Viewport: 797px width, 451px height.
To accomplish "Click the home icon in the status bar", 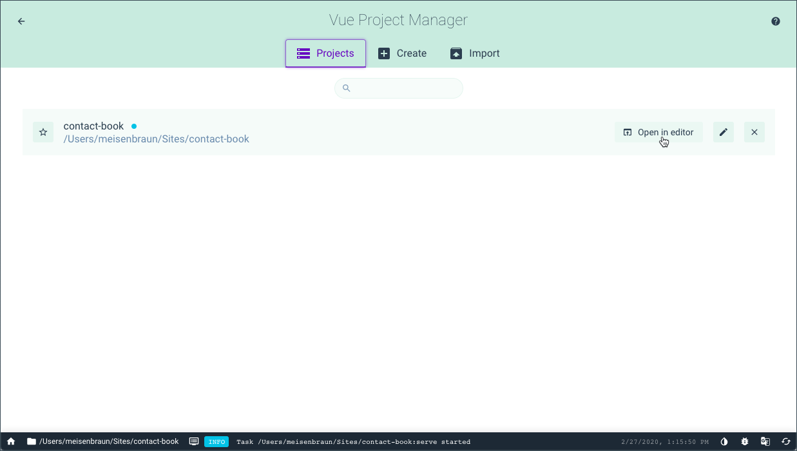I will point(10,441).
